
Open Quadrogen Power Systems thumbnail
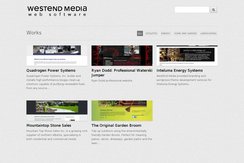(57, 55)
